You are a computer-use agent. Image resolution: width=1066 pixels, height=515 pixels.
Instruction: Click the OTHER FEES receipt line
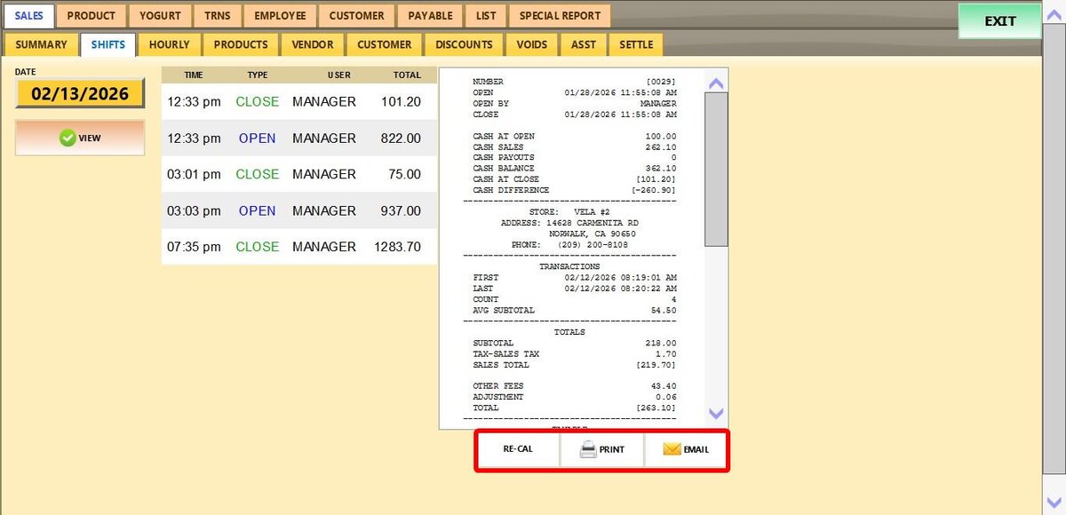(574, 386)
